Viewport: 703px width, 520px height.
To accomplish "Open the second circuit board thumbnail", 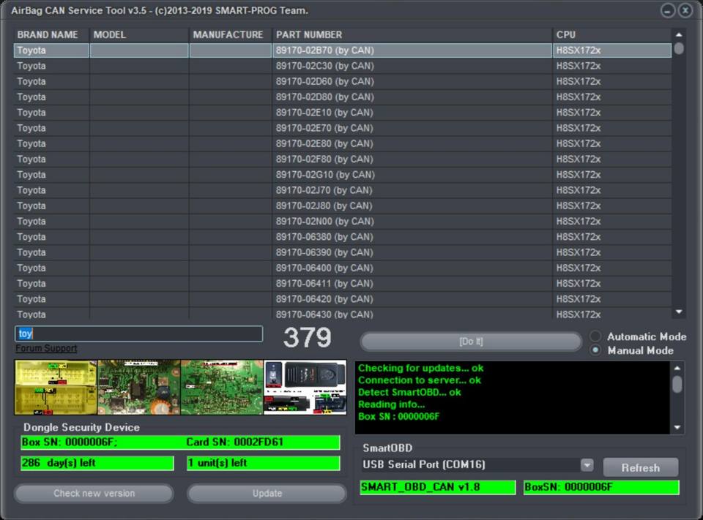I will [138, 387].
